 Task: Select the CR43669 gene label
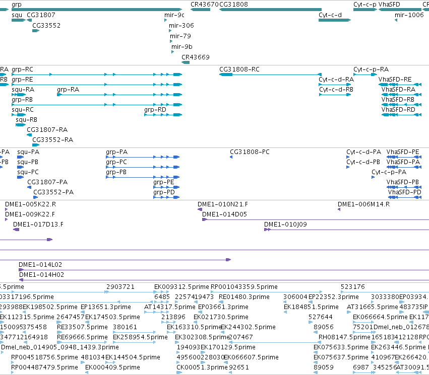(x=196, y=57)
